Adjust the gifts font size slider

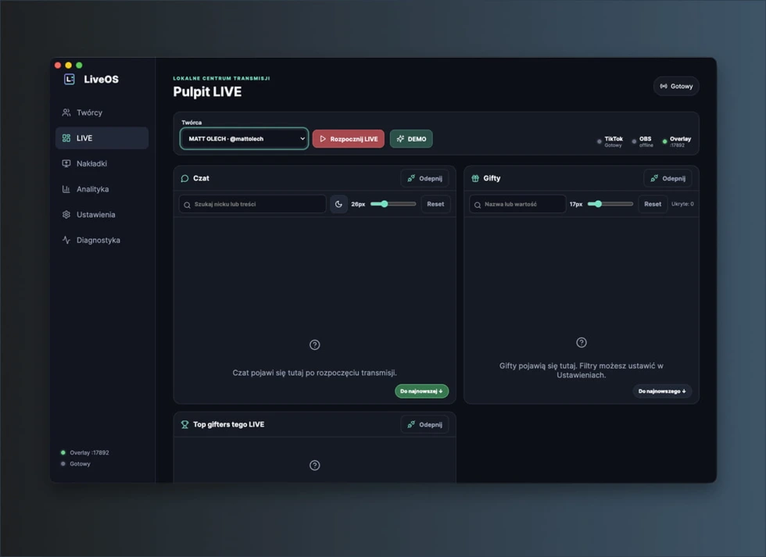[610, 204]
